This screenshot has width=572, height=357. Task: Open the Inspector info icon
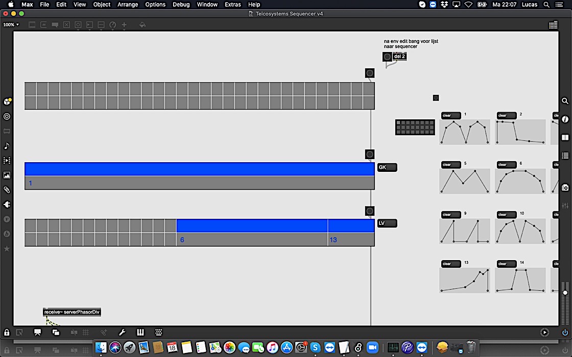(x=565, y=119)
